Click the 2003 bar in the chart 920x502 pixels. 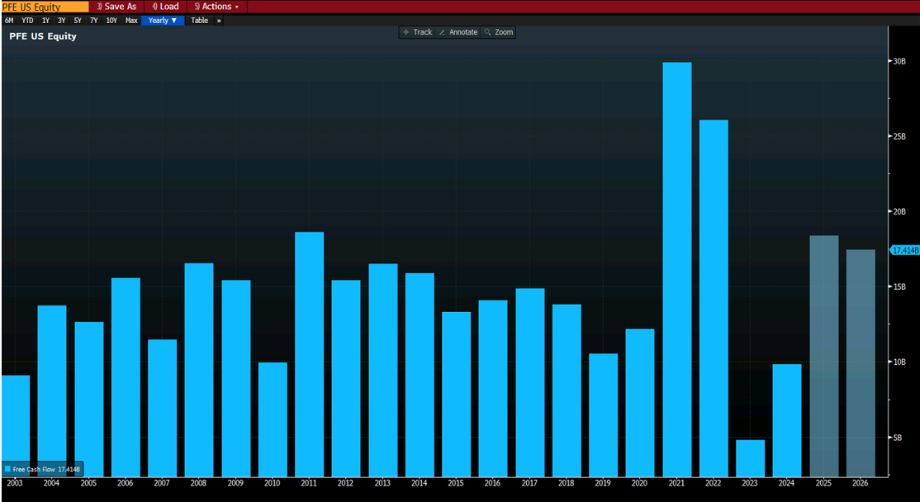pyautogui.click(x=15, y=426)
